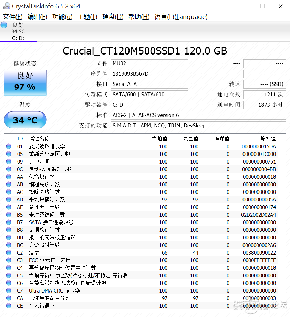The height and width of the screenshot is (317, 290).
Task: Click raw value 00000001C000
Action: tap(259, 154)
